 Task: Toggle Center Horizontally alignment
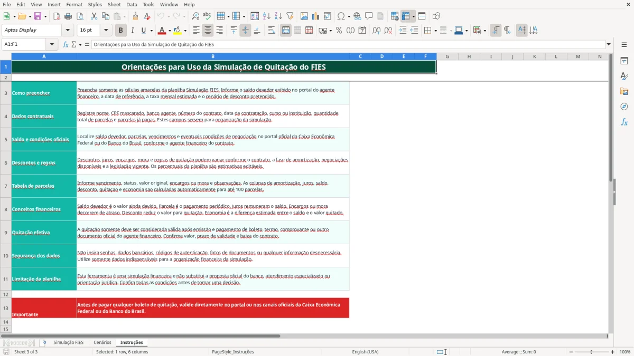208,31
